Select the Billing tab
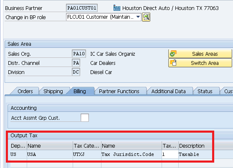Image resolution: width=233 pixels, height=168 pixels. pyautogui.click(x=80, y=91)
